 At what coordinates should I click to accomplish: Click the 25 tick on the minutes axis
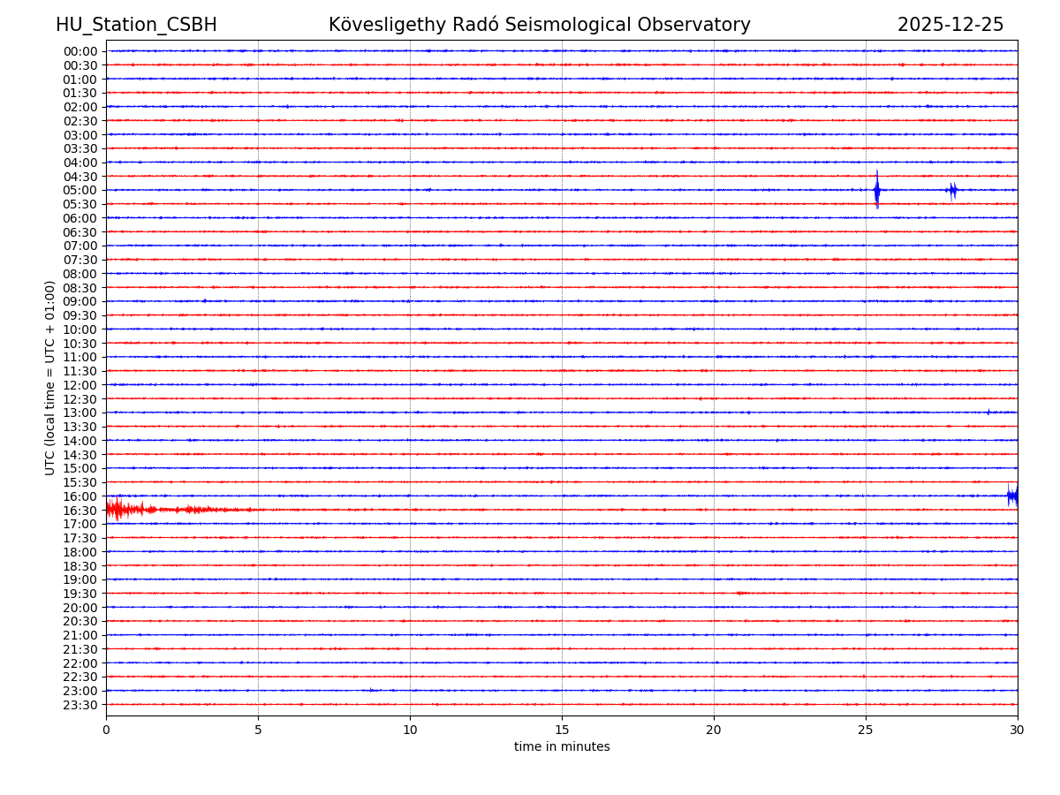[866, 731]
